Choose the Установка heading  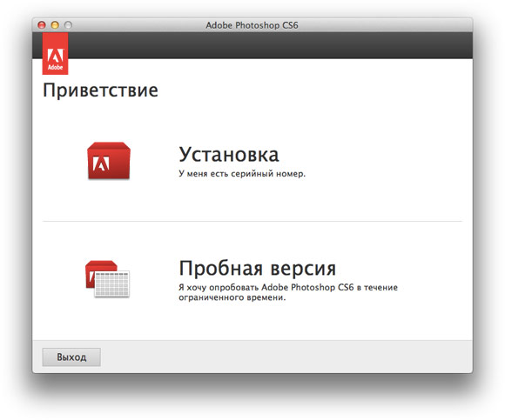(229, 154)
